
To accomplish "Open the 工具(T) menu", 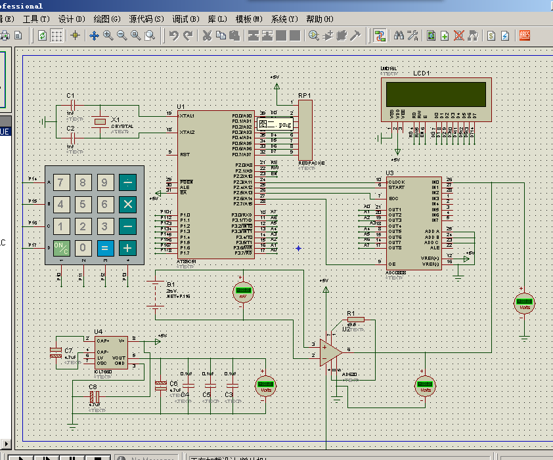I will click(x=36, y=19).
